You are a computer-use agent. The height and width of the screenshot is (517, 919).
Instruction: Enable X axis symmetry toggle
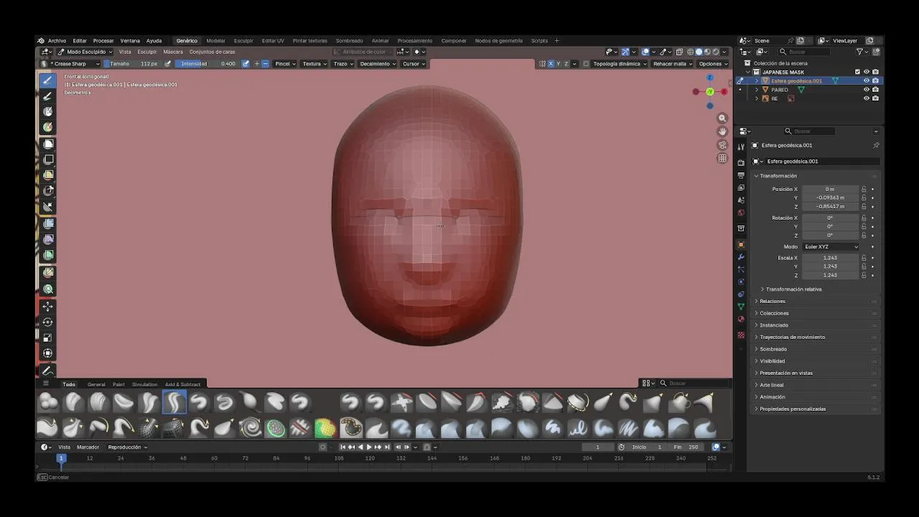pos(551,64)
